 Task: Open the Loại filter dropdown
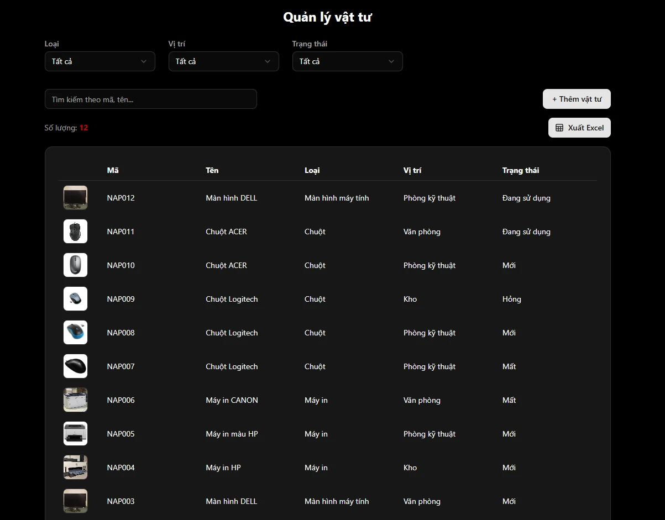coord(100,61)
